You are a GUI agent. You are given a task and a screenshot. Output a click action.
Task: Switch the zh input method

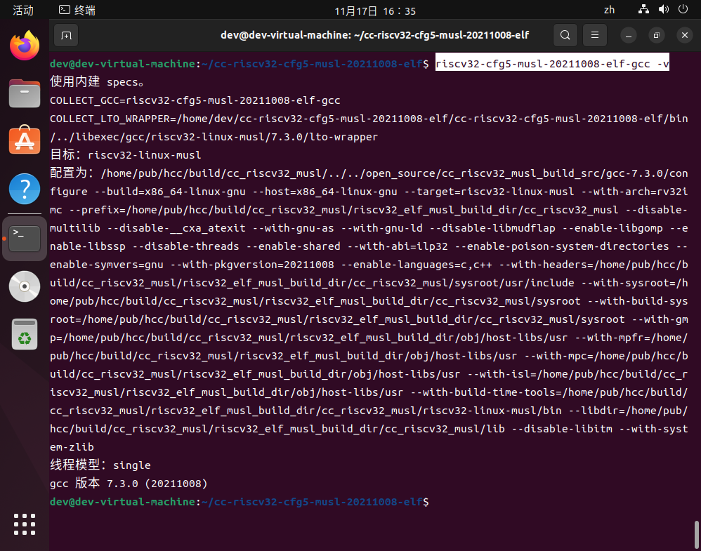point(609,11)
